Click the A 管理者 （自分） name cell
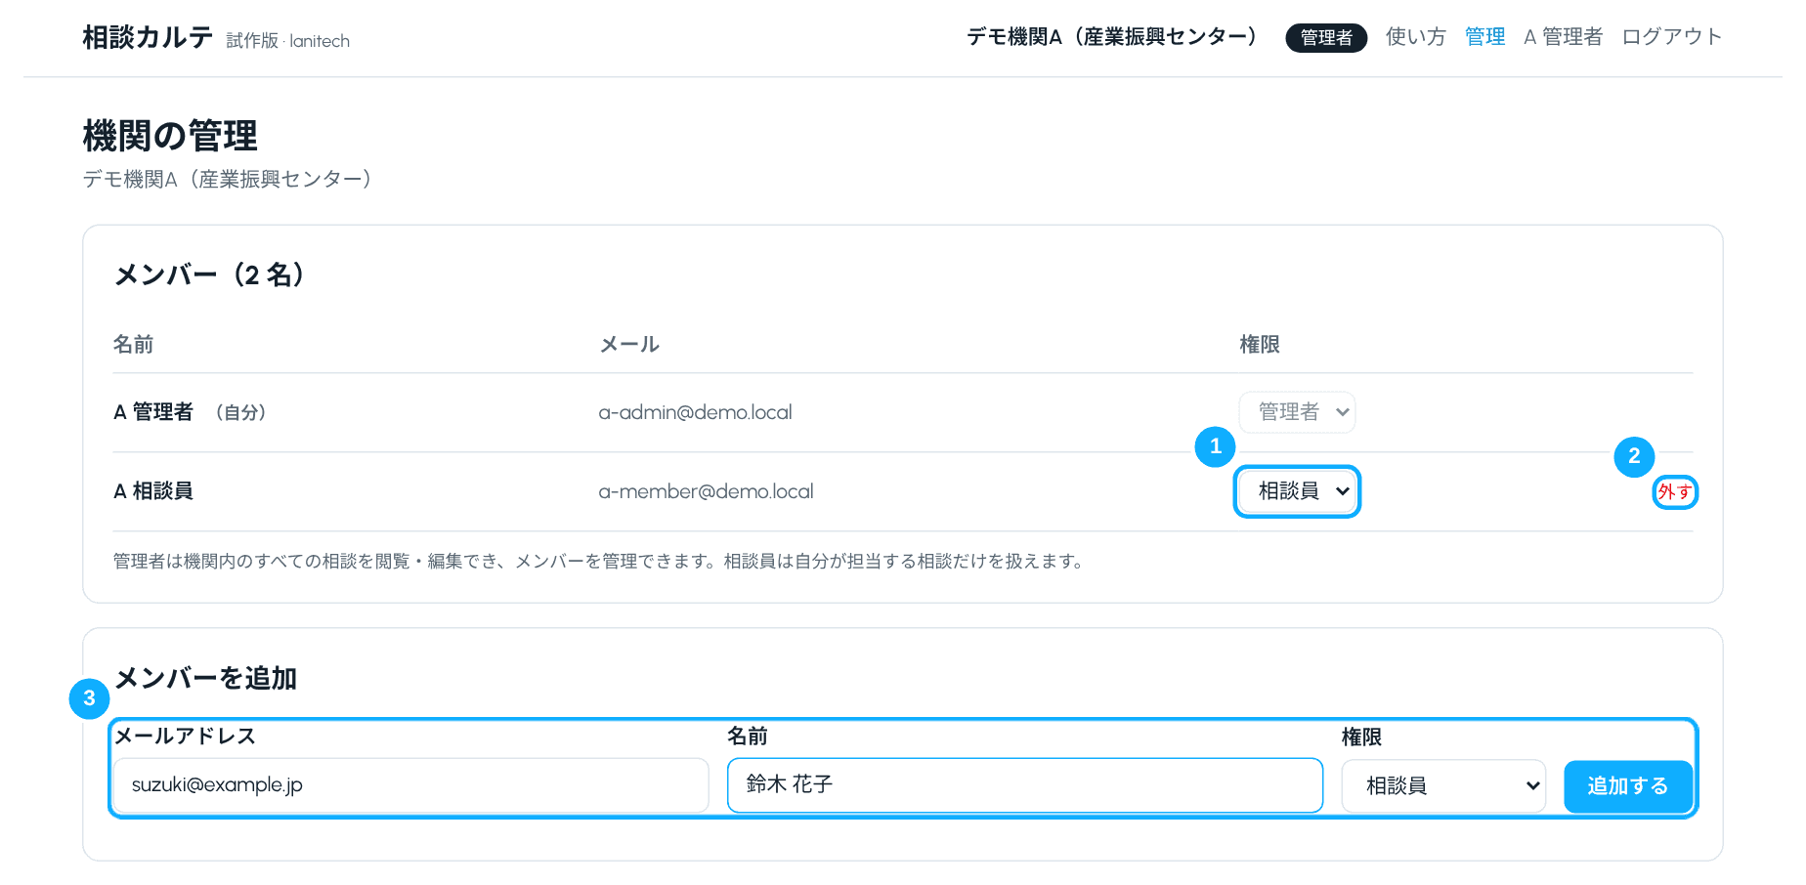 click(191, 412)
